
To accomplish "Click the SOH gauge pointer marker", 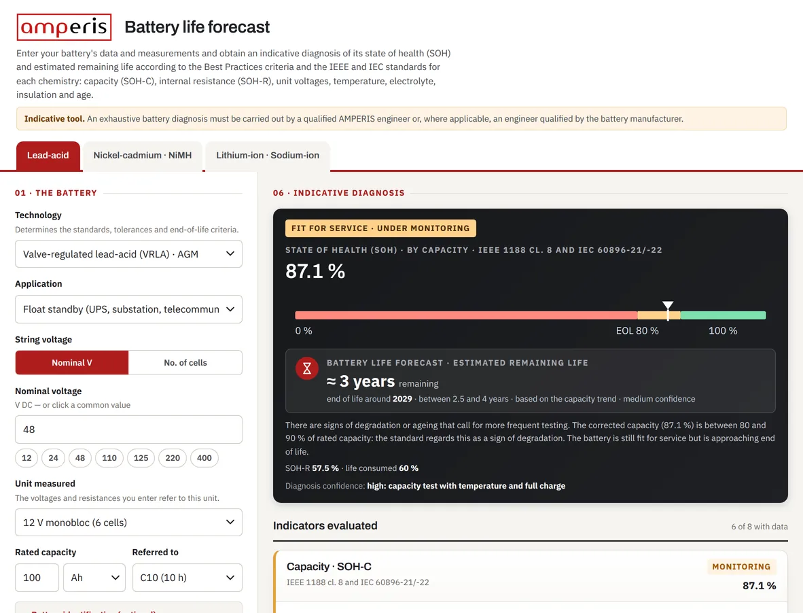I will [668, 311].
